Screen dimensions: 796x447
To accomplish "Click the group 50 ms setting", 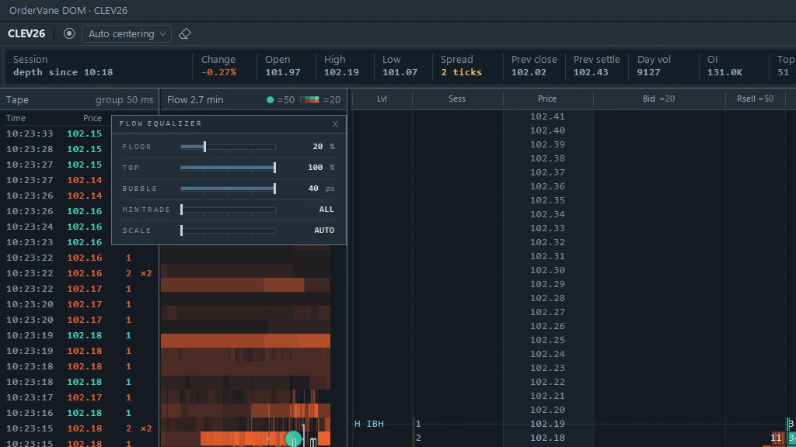I will pyautogui.click(x=124, y=100).
